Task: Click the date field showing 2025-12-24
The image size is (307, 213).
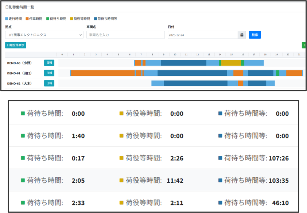Action: point(203,35)
